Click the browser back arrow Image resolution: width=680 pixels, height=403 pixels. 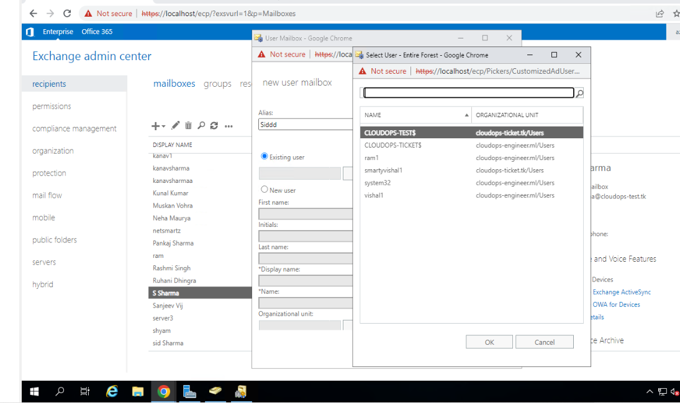click(34, 14)
